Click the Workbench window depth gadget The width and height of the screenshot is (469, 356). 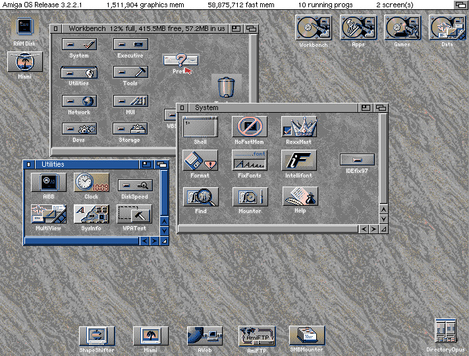(251, 29)
